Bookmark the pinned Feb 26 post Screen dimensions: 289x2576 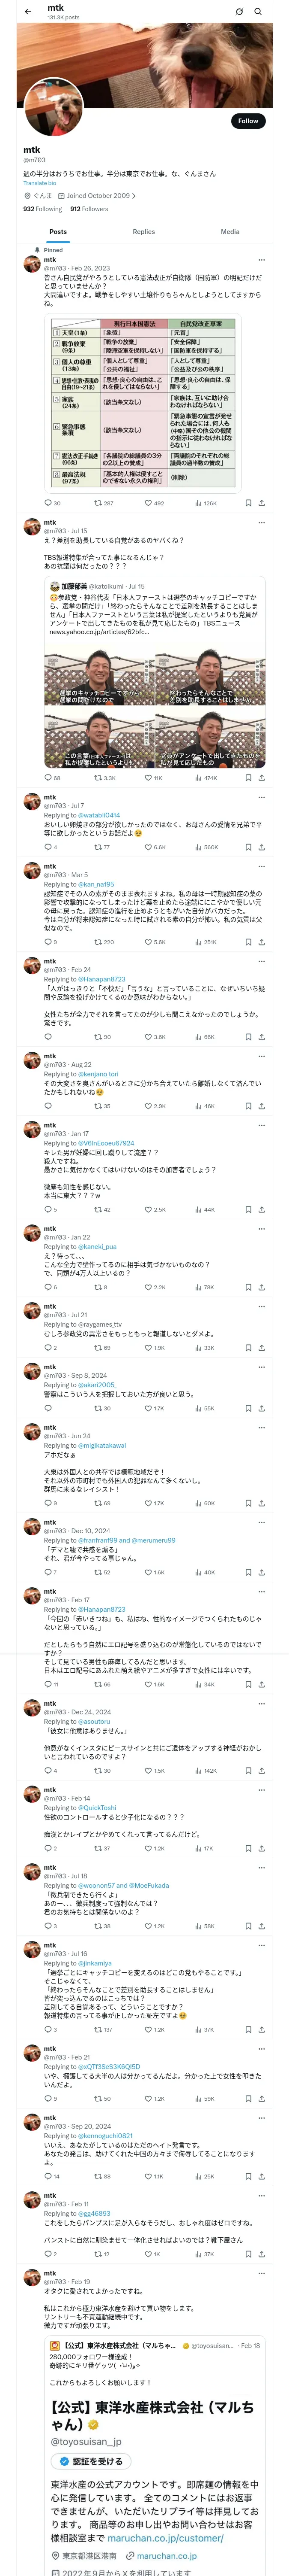(x=247, y=503)
